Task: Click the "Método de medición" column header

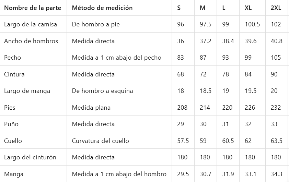Action: (x=102, y=8)
